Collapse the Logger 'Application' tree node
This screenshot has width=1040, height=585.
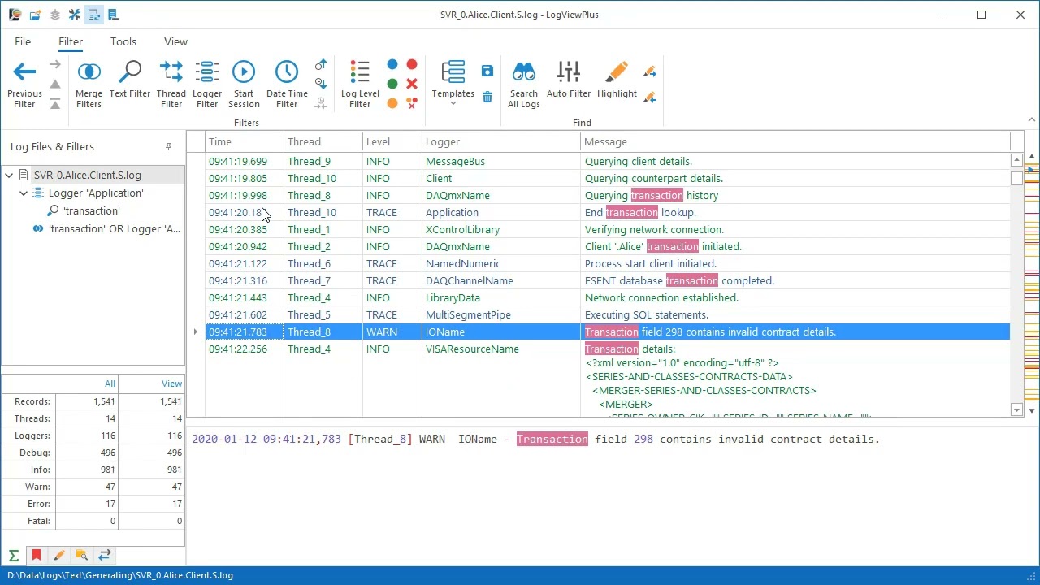tap(24, 193)
